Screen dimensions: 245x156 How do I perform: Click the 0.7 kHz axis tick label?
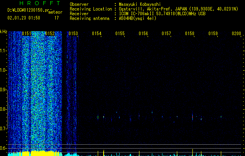click(3, 129)
